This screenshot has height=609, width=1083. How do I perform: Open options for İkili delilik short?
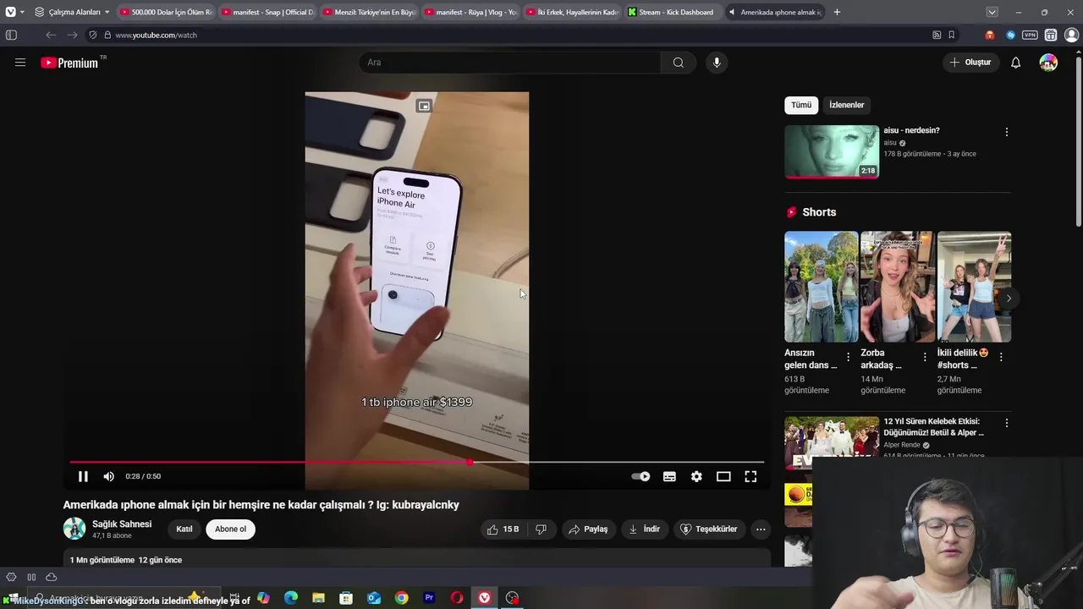pos(1001,357)
